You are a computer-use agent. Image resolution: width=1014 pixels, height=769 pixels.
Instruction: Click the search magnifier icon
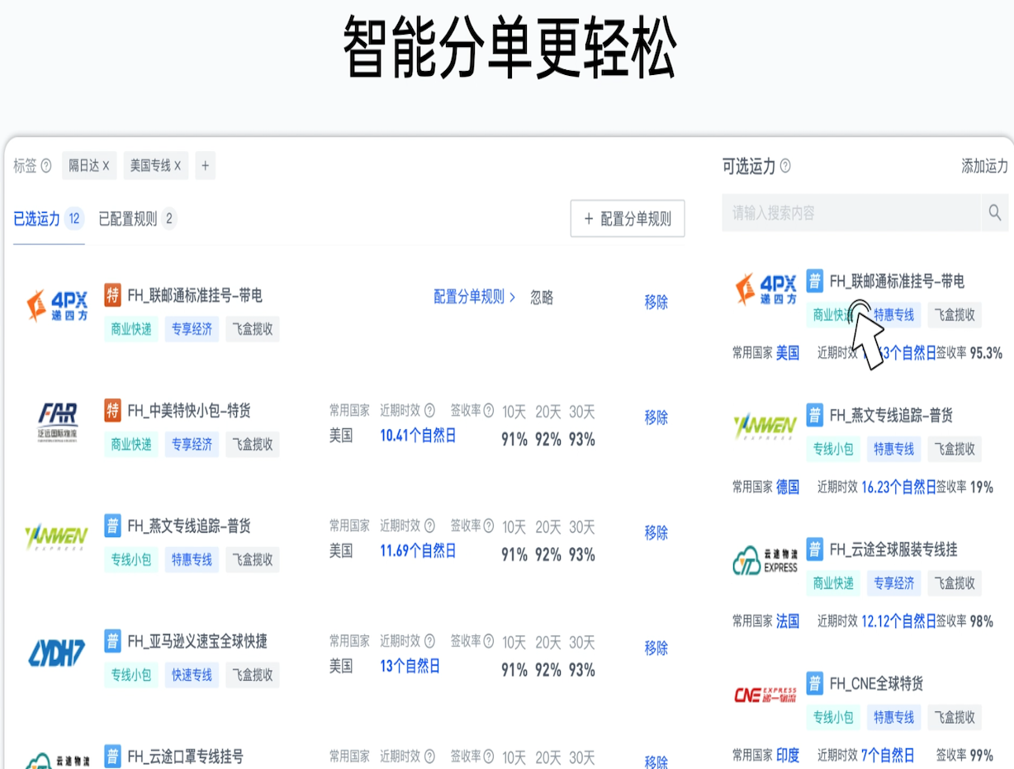coord(995,213)
